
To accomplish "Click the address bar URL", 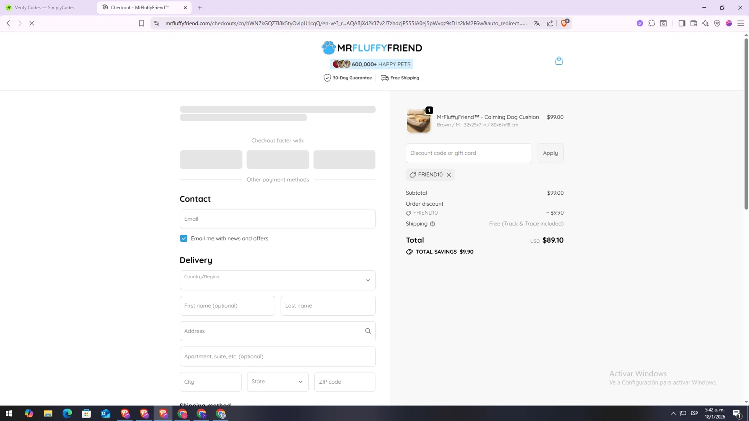I will 346,23.
